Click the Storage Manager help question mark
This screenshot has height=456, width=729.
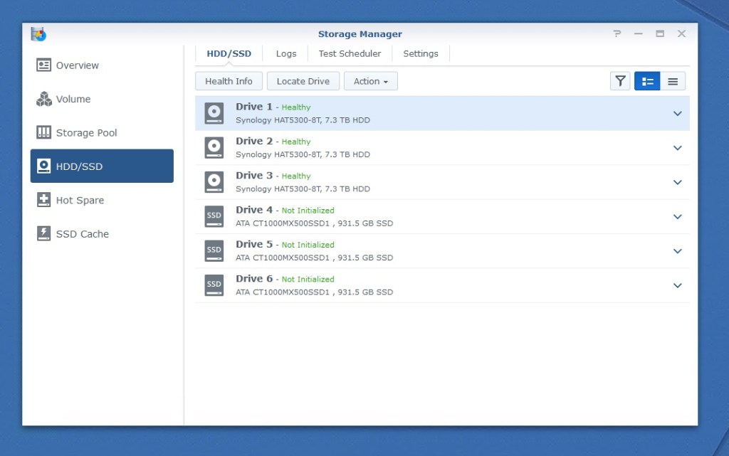coord(617,34)
